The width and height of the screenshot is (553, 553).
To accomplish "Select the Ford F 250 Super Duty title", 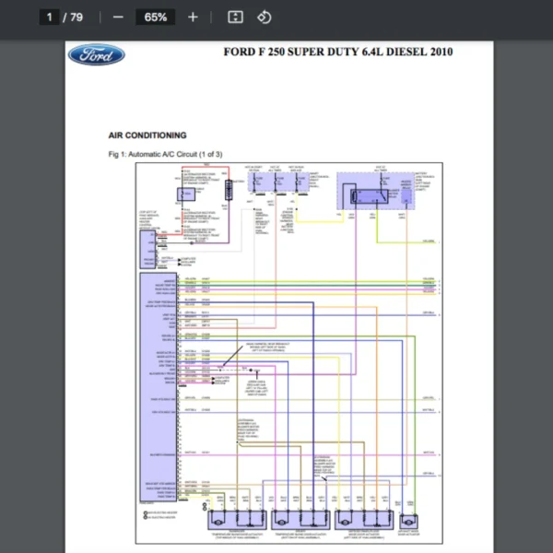I will [338, 52].
